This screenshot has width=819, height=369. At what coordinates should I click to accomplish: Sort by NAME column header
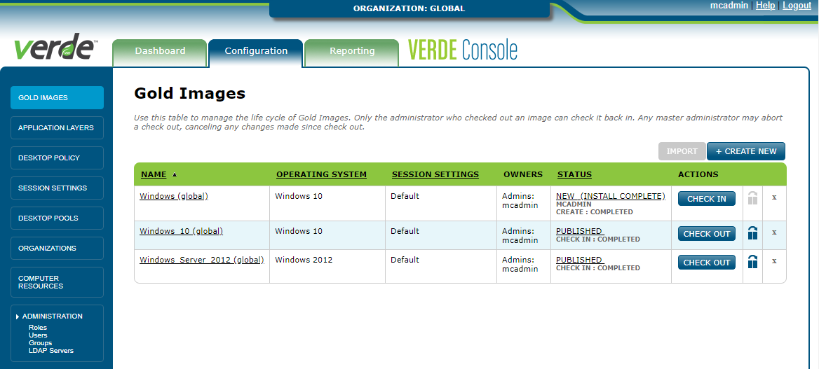coord(154,174)
